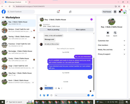Click More options button
Screen dimensions: 130x104
point(81,30)
